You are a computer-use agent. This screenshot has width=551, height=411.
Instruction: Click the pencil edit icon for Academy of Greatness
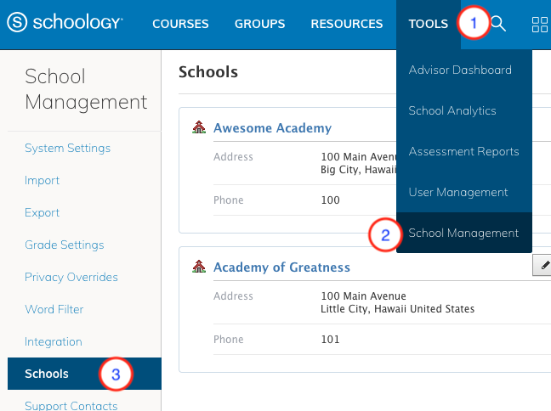pos(542,266)
